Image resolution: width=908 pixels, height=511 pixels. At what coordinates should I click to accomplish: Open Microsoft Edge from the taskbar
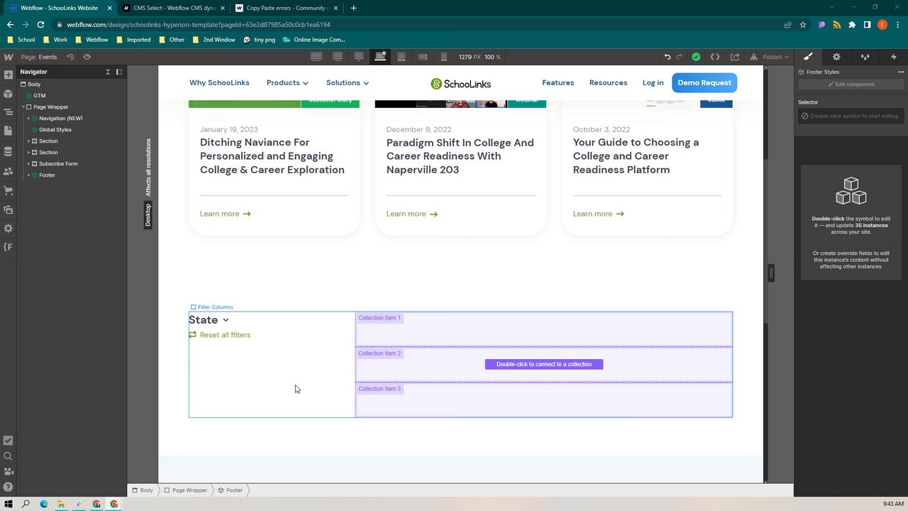click(44, 504)
